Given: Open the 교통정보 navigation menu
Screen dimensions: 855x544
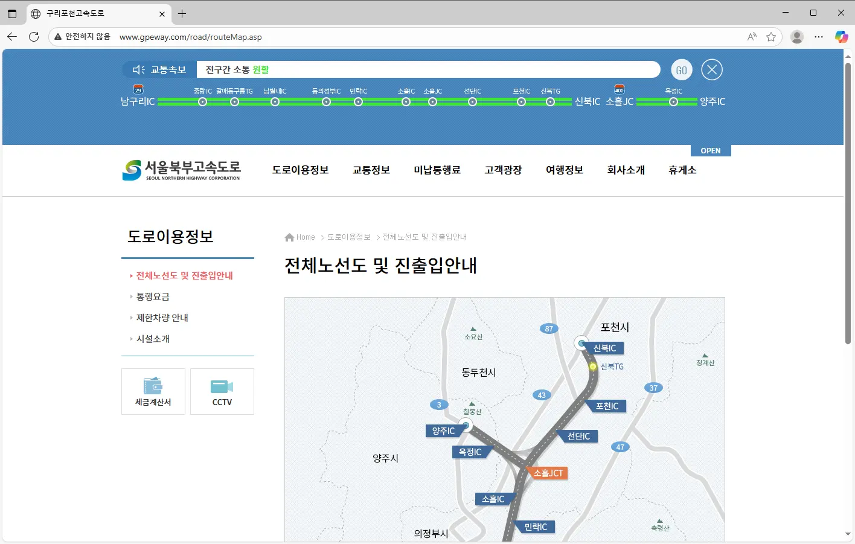Looking at the screenshot, I should coord(371,170).
